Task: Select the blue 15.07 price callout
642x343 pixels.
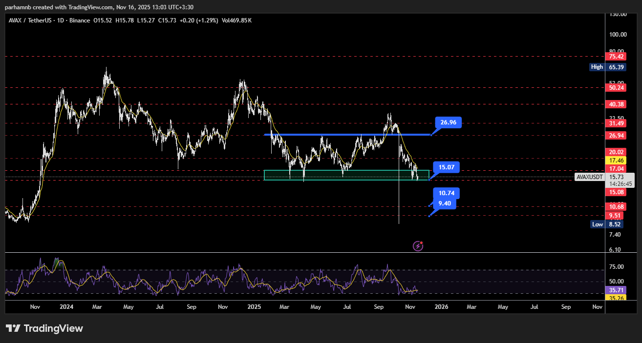Action: pyautogui.click(x=447, y=168)
